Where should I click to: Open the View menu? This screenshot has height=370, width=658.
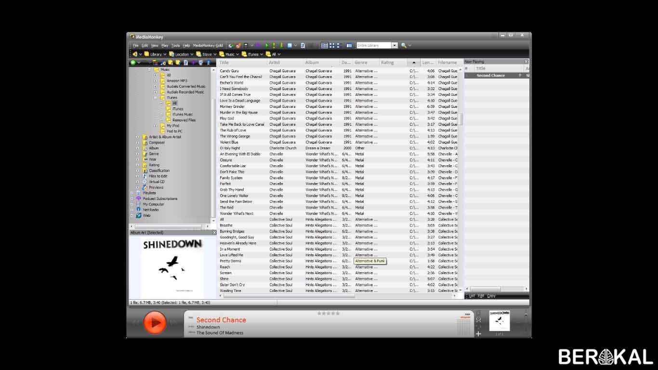point(155,45)
